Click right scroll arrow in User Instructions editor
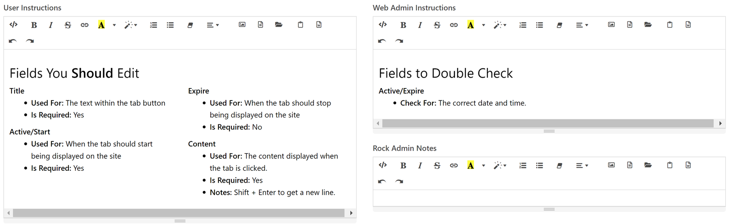The height and width of the screenshot is (224, 734). coord(351,213)
